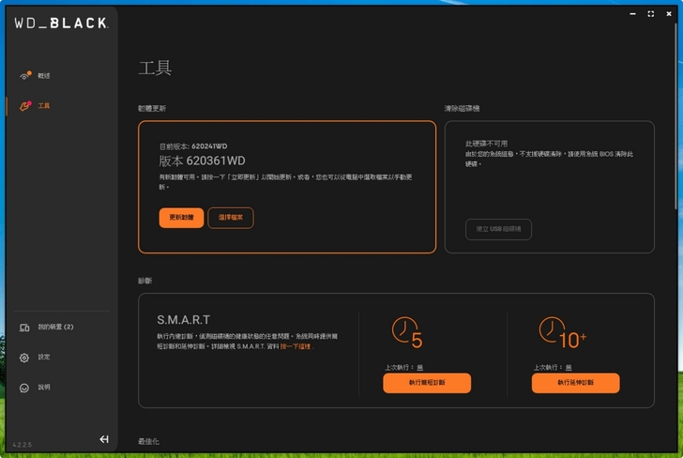This screenshot has height=458, width=683.
Task: Click the 概述 overview eye icon
Action: (25, 75)
